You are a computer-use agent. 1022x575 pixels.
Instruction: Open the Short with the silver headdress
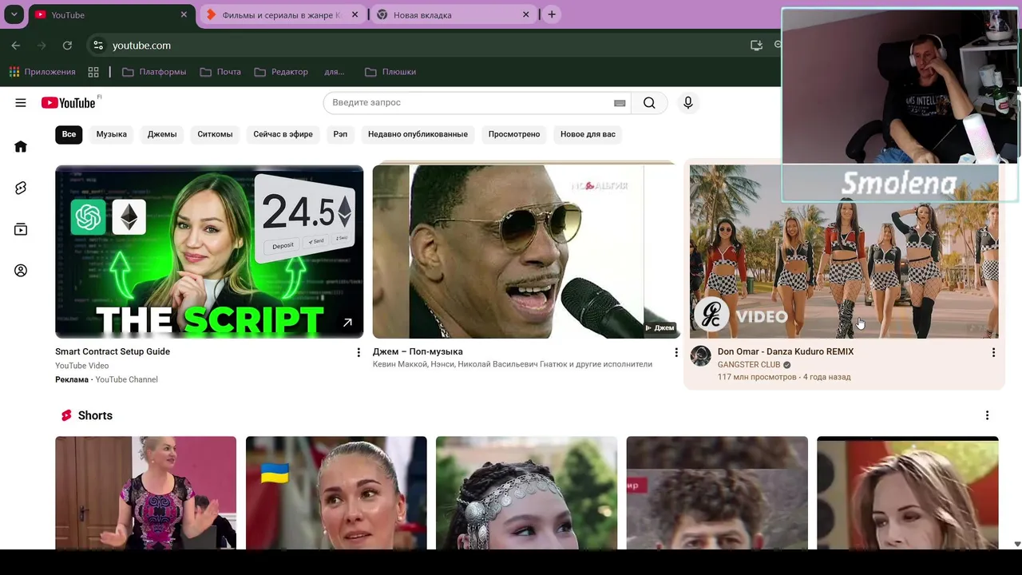(x=526, y=493)
